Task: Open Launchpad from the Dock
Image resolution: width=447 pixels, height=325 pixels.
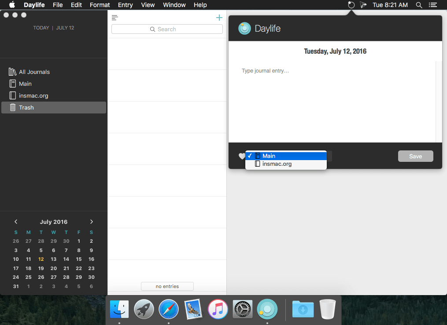Action: tap(144, 309)
